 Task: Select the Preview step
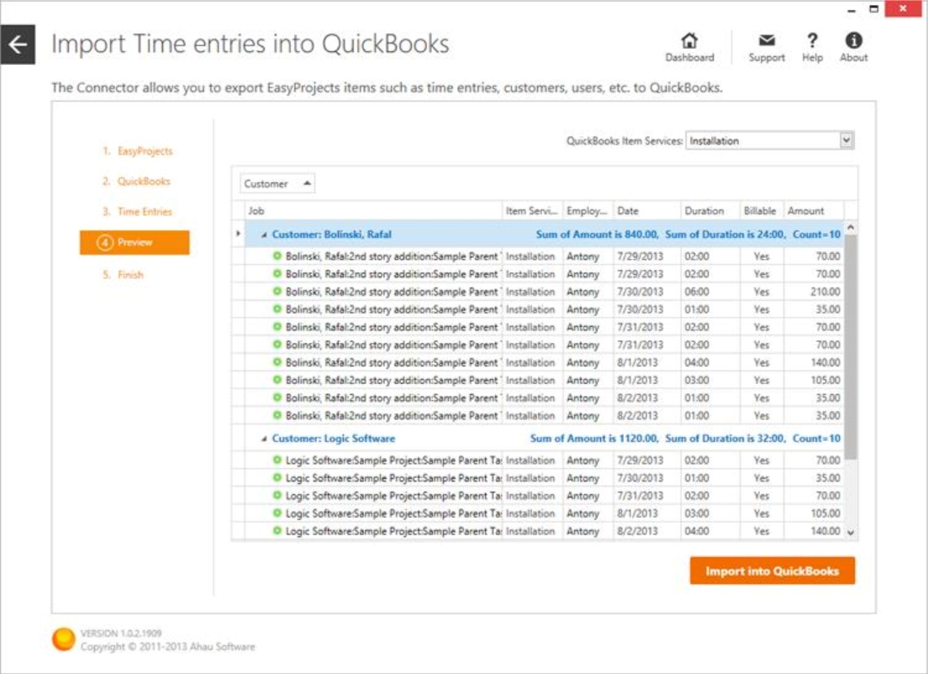[134, 243]
